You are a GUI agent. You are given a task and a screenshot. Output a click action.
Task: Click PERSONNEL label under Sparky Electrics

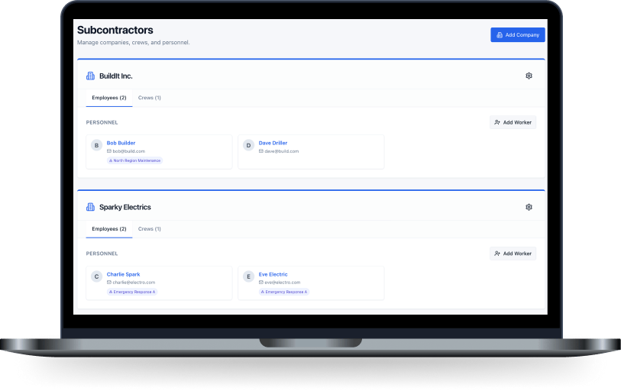102,254
